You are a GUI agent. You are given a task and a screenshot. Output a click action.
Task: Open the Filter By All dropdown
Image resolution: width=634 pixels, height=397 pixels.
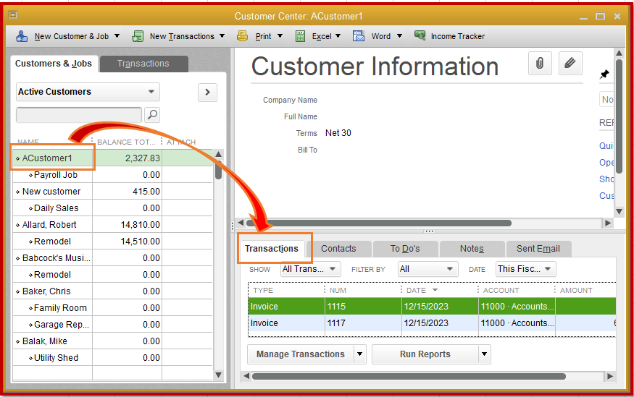(427, 269)
